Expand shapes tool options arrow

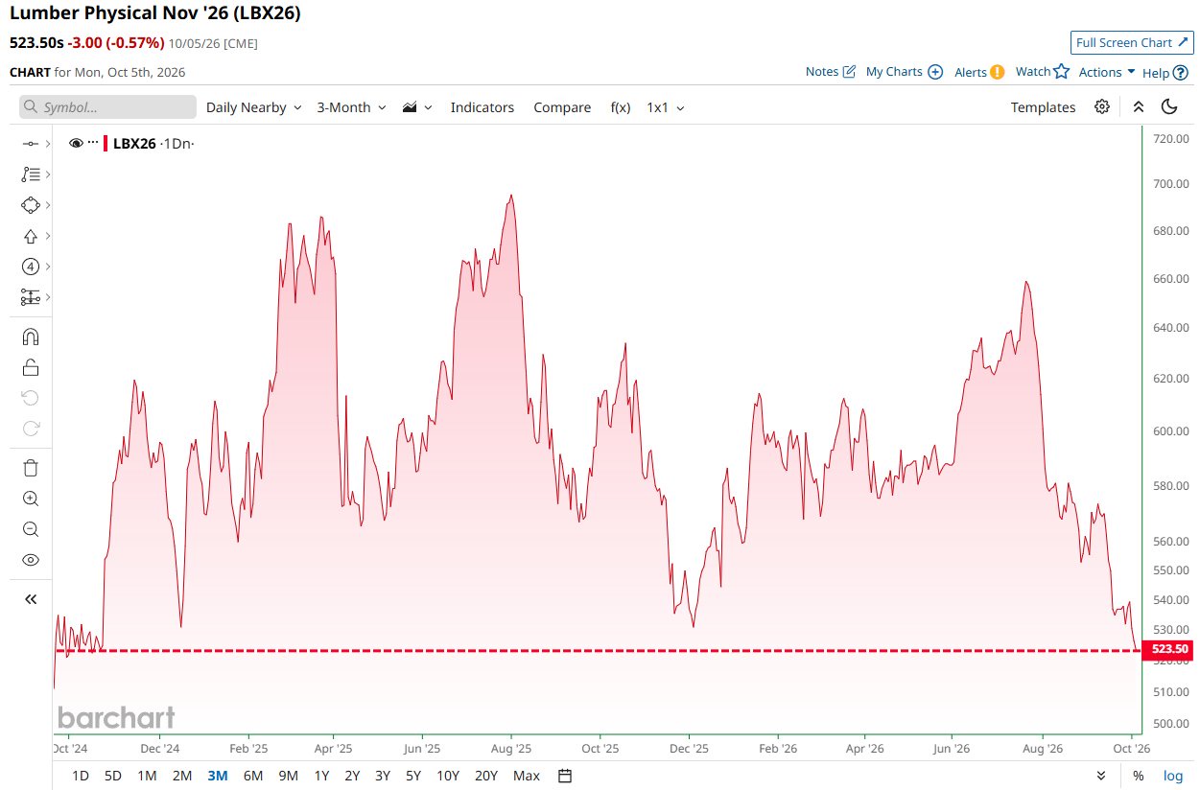(x=47, y=205)
